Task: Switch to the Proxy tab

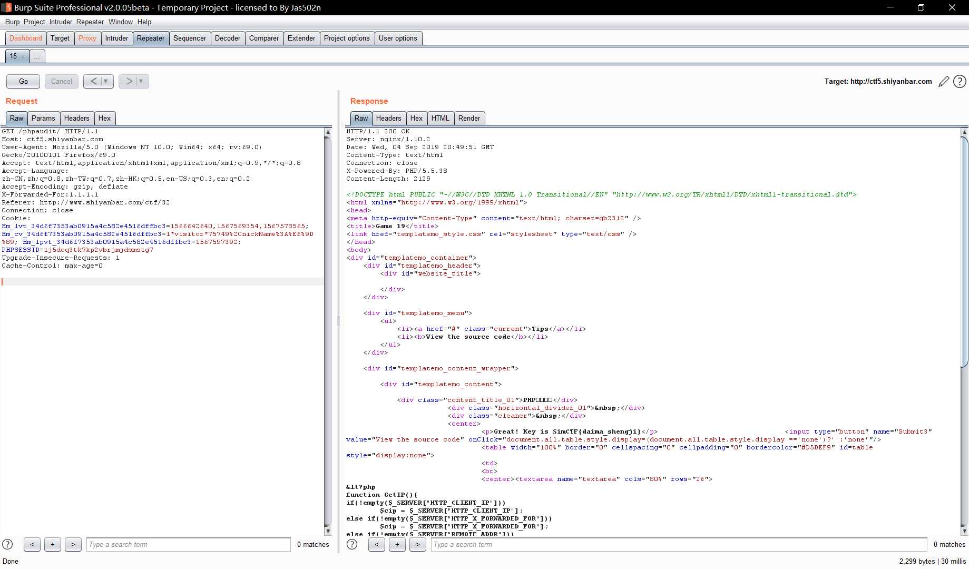Action: click(x=87, y=38)
